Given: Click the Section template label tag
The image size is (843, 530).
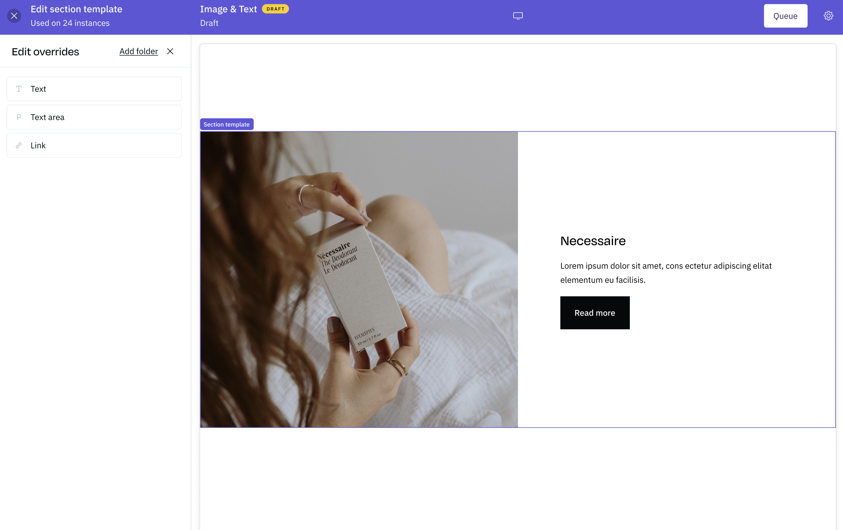Looking at the screenshot, I should [x=227, y=125].
